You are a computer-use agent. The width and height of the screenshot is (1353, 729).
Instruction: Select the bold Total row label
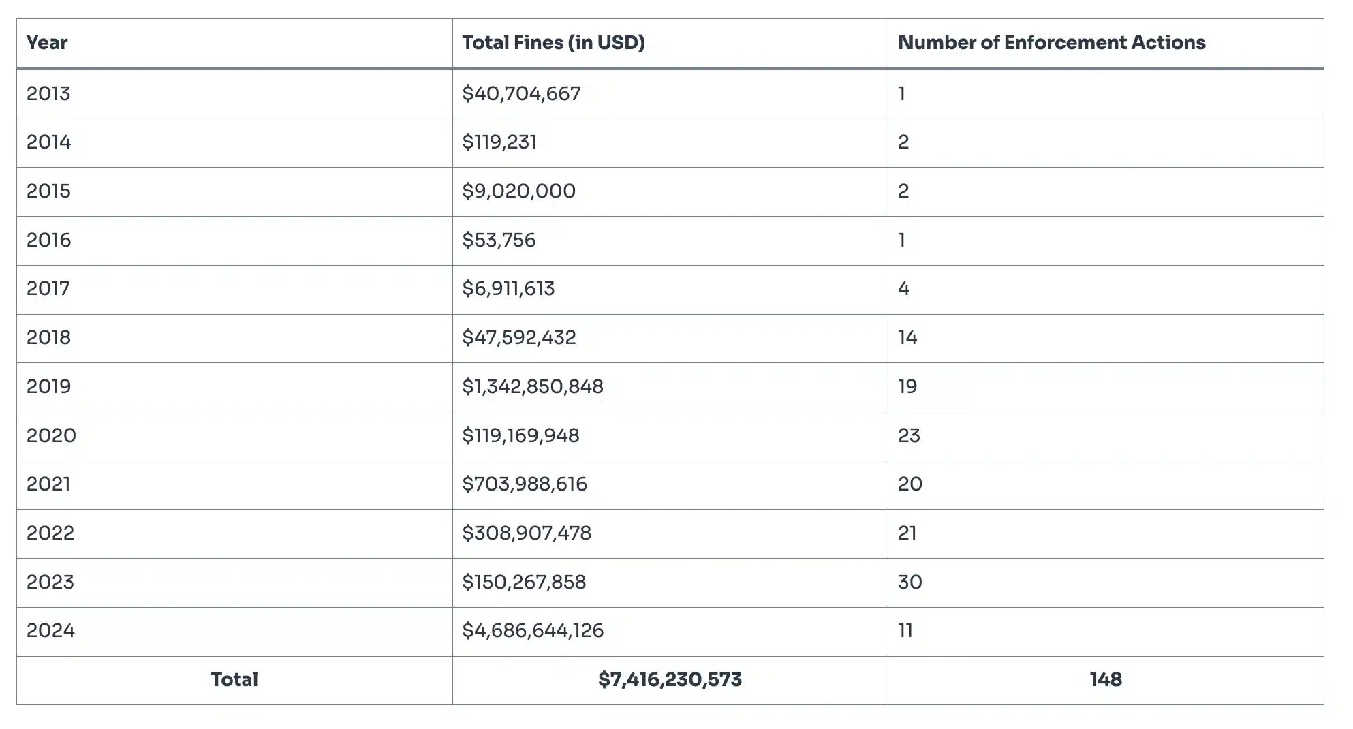(234, 679)
